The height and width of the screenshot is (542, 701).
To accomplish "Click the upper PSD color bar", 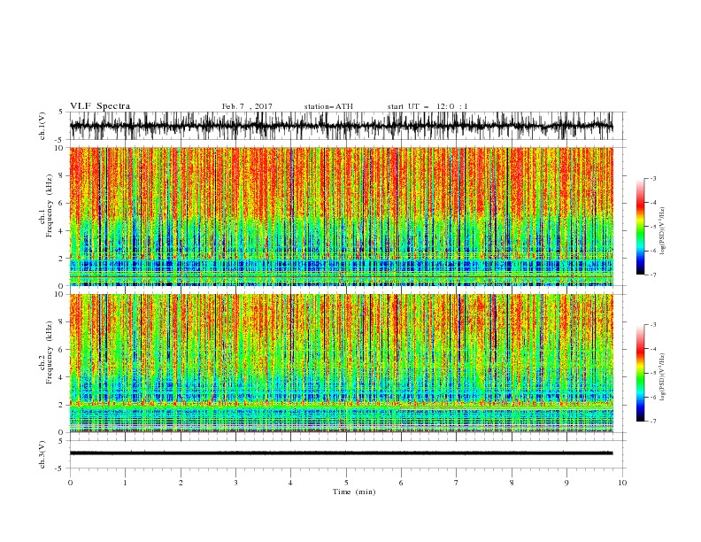I will coord(641,227).
